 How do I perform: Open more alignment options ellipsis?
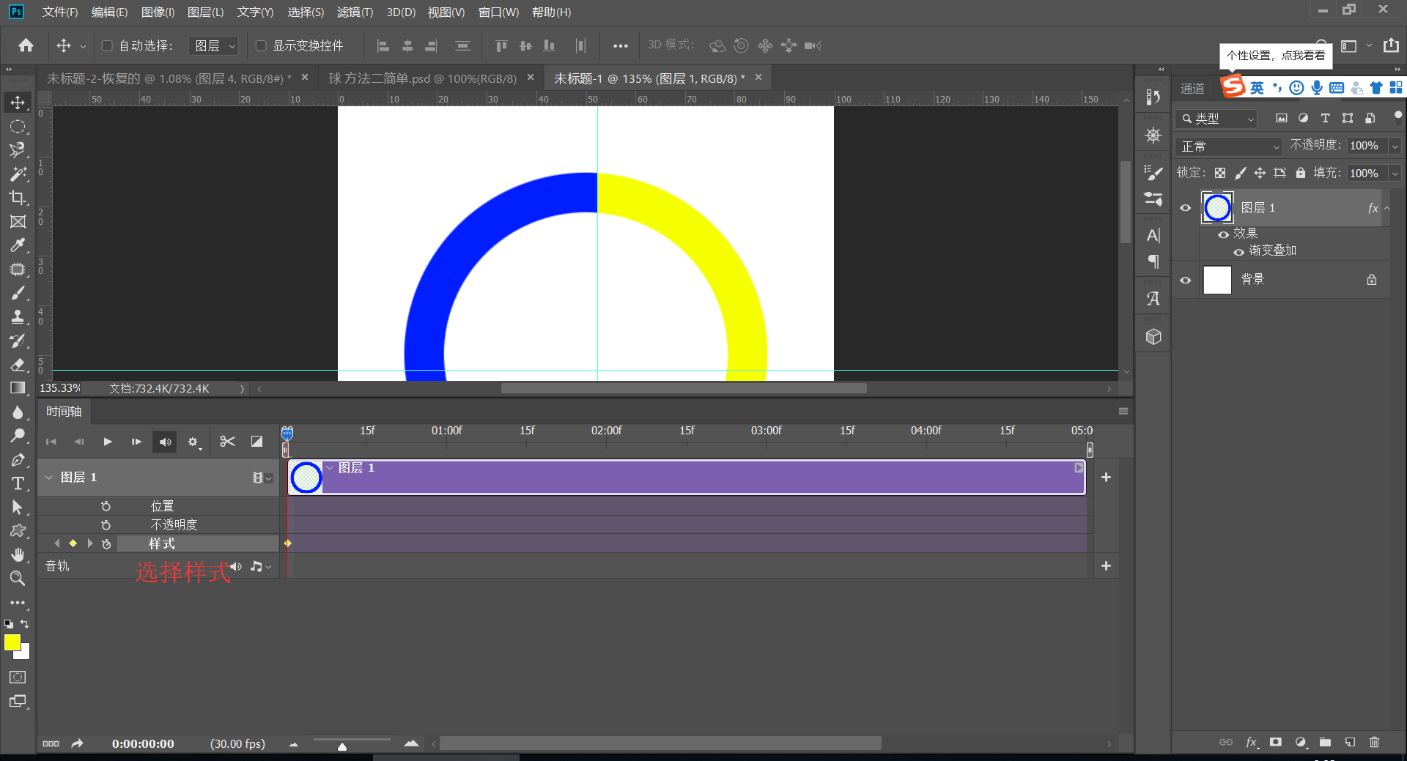[621, 45]
